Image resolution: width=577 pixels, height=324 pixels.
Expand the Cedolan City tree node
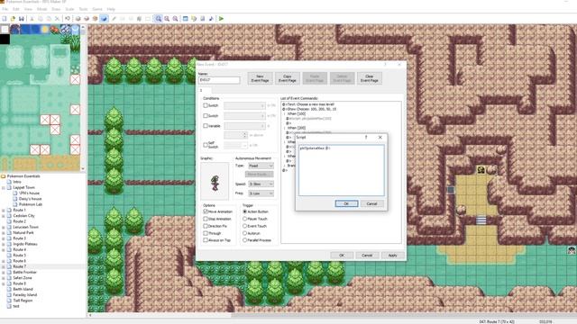4,216
